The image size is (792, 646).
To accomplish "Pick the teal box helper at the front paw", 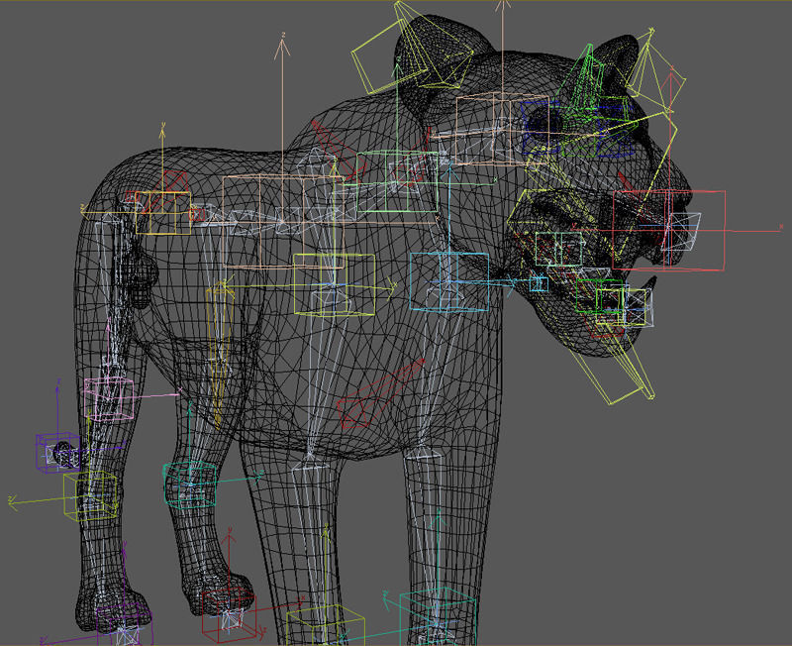I will point(438,617).
